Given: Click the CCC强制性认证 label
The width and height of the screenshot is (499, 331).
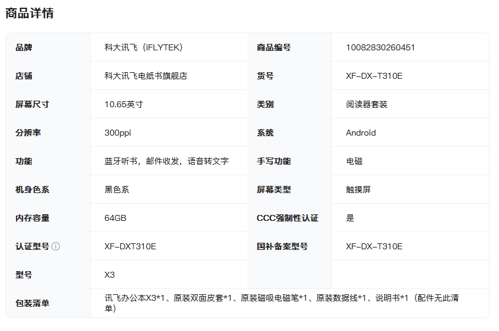Looking at the screenshot, I should click(x=287, y=218).
